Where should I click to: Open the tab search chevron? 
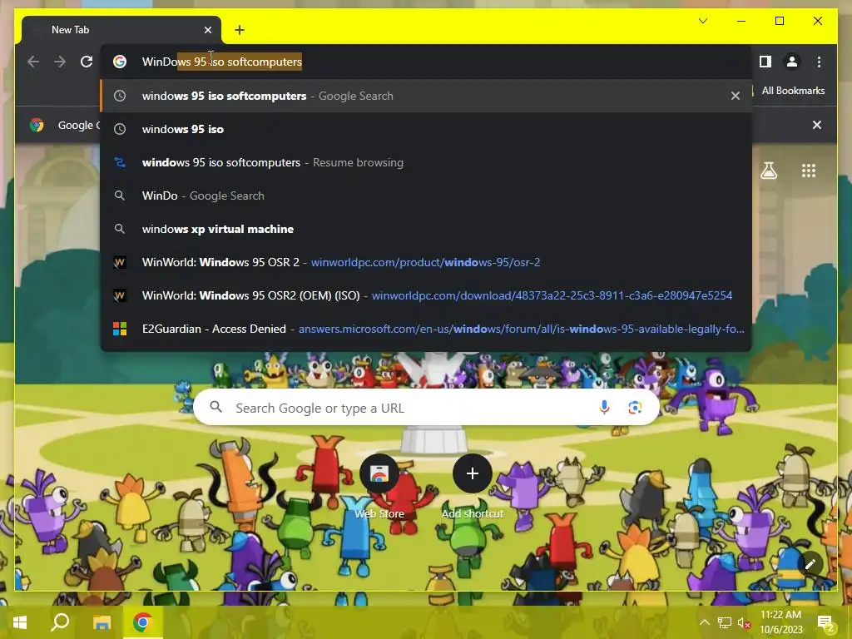point(702,21)
